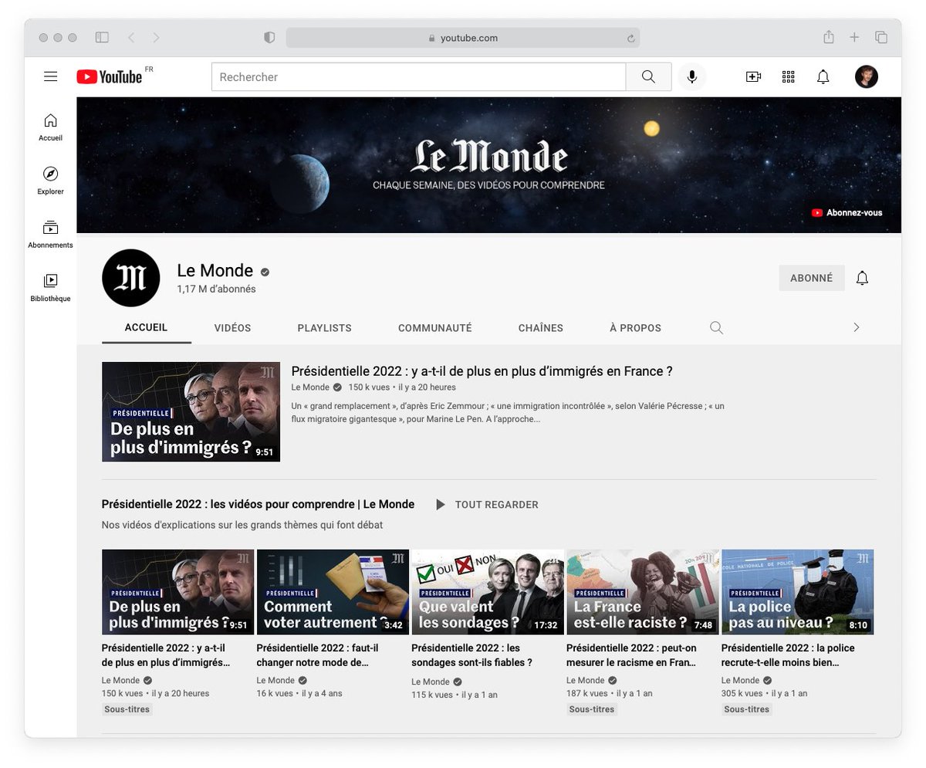926x768 pixels.
Task: Open the title "la police recrute-t-elle moins bien"
Action: (x=788, y=655)
